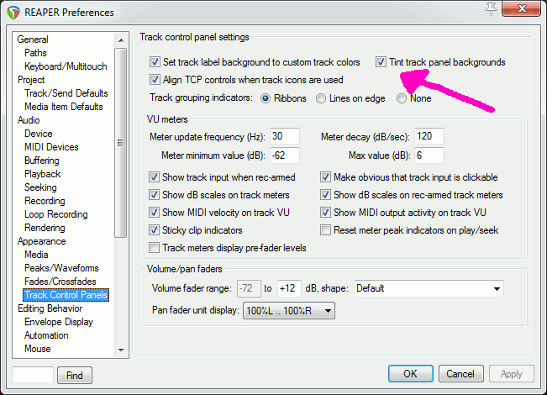The width and height of the screenshot is (547, 395).
Task: Open Buffering preferences page
Action: click(x=41, y=161)
